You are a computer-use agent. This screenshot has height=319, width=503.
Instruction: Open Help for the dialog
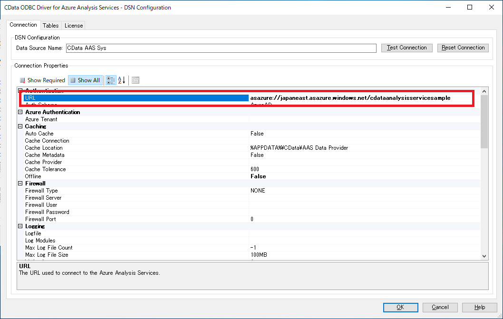pyautogui.click(x=480, y=307)
